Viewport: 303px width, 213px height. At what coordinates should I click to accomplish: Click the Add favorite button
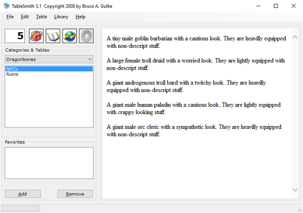pyautogui.click(x=23, y=194)
